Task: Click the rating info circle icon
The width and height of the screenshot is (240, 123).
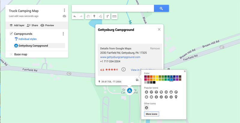Action: click(124, 70)
